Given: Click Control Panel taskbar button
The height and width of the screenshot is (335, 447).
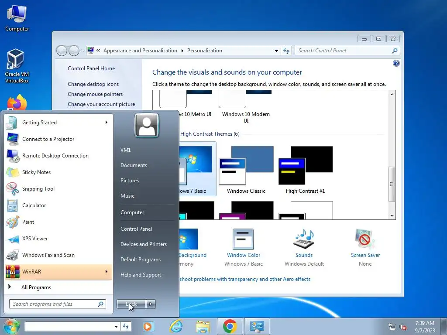Looking at the screenshot, I should (257, 326).
